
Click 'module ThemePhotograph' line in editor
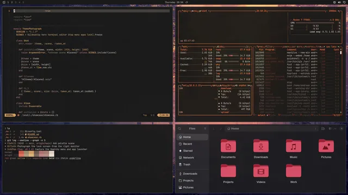coord(28,29)
